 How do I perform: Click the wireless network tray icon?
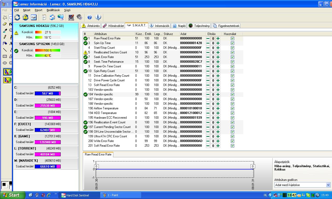pos(280,195)
